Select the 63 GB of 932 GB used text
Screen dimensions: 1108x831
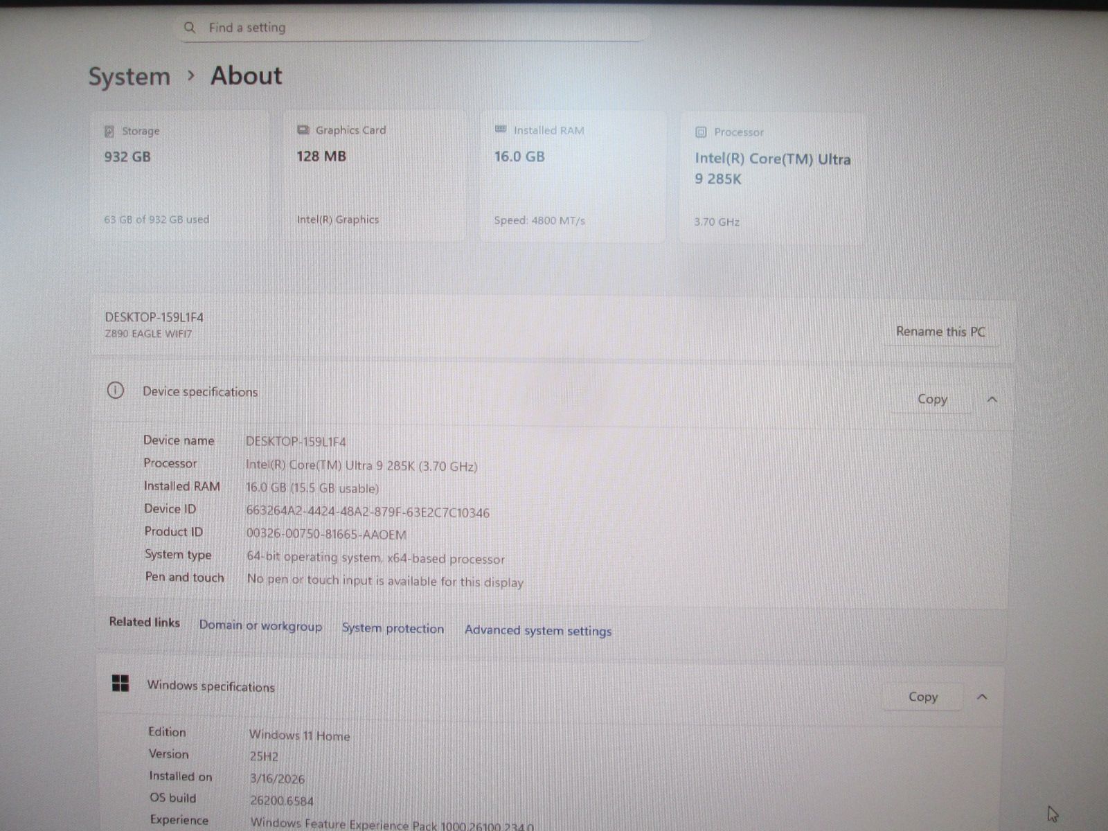[x=157, y=220]
